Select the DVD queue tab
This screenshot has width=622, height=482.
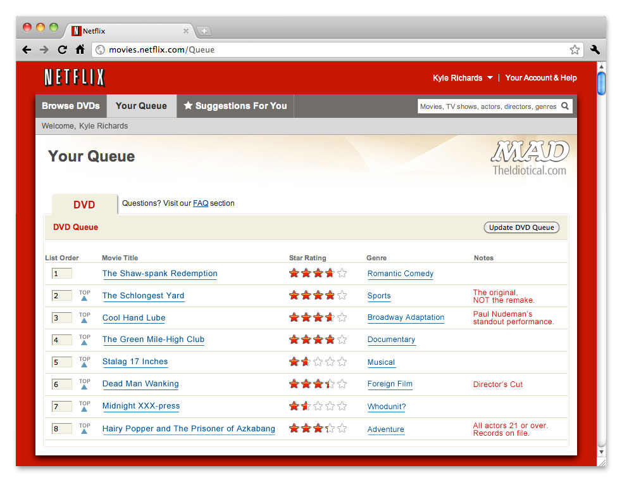[x=85, y=205]
